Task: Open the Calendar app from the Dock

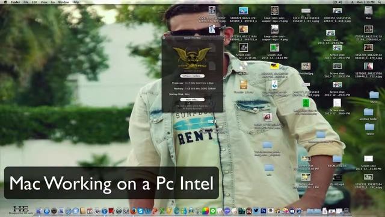Action: tap(90, 211)
